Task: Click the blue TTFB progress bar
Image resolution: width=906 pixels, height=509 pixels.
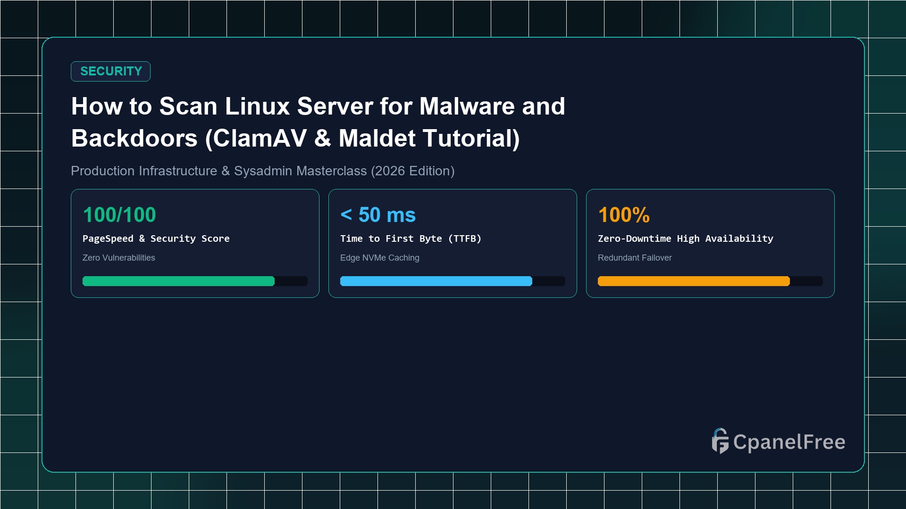Action: pyautogui.click(x=453, y=281)
